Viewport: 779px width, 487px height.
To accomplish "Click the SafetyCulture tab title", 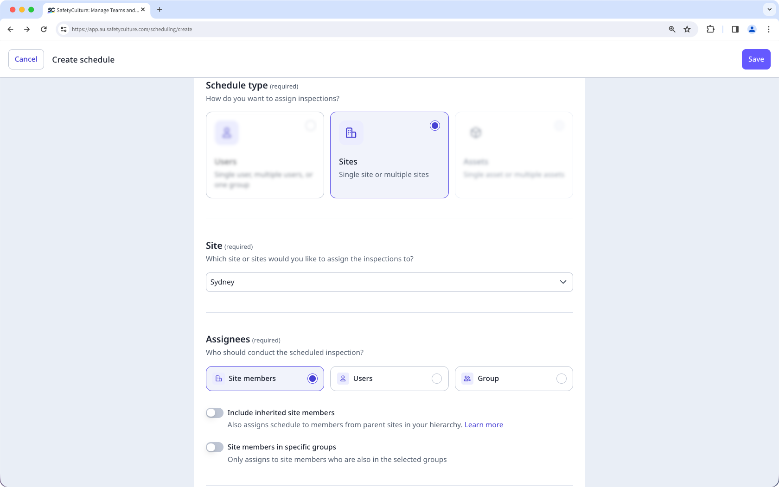I will pyautogui.click(x=98, y=10).
